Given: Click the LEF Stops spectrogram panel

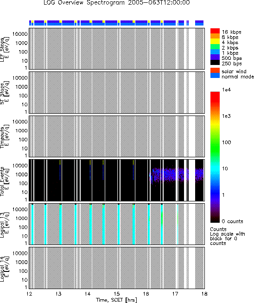Looking at the screenshot, I should 117,49.
